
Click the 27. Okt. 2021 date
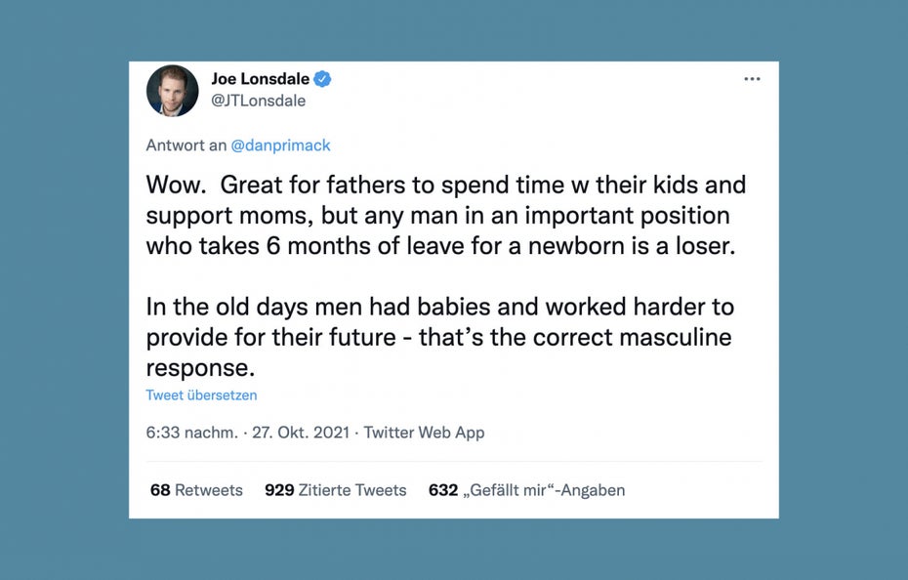click(x=301, y=433)
